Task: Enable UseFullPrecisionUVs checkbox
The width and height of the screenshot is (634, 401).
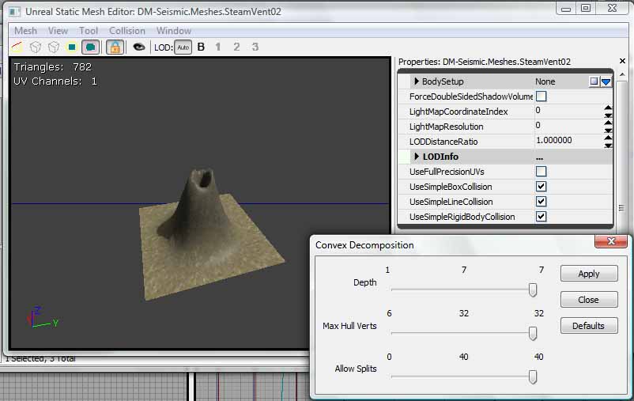Action: click(542, 172)
